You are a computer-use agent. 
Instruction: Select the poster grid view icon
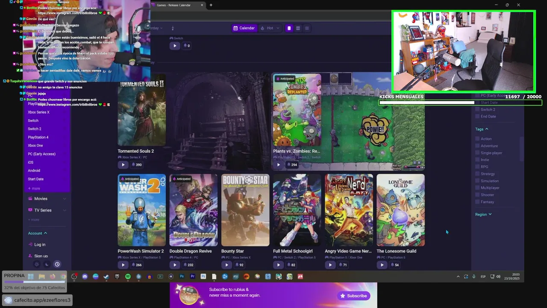(x=289, y=28)
